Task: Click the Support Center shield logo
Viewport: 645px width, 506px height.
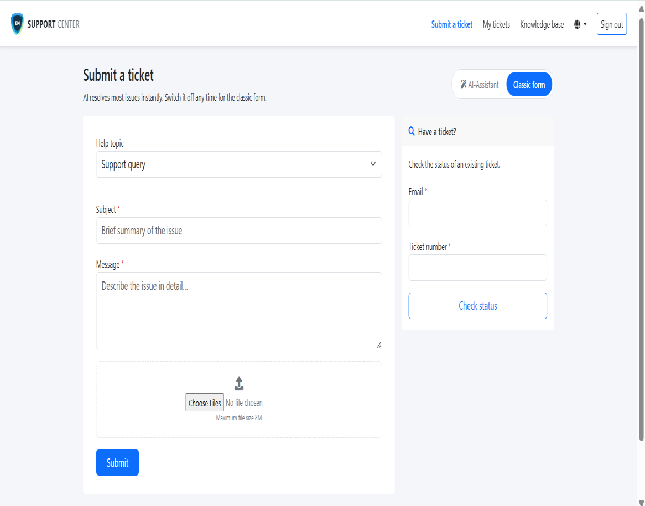Action: (x=17, y=23)
